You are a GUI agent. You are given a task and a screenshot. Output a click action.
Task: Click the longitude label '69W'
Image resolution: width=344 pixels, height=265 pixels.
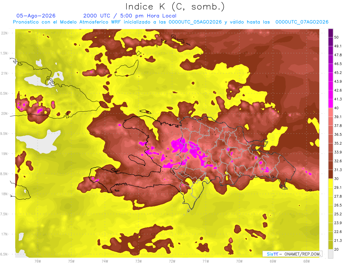pyautogui.click(x=273, y=261)
